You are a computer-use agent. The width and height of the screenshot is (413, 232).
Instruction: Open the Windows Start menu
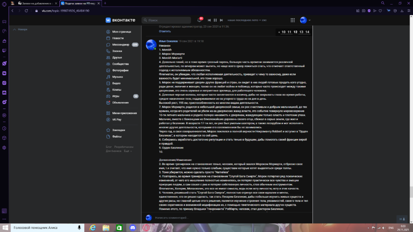[5, 227]
